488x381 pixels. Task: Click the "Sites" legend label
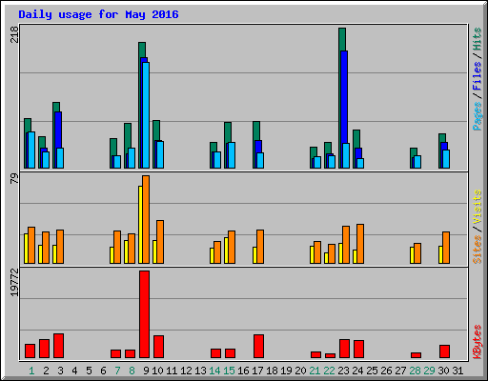(477, 250)
